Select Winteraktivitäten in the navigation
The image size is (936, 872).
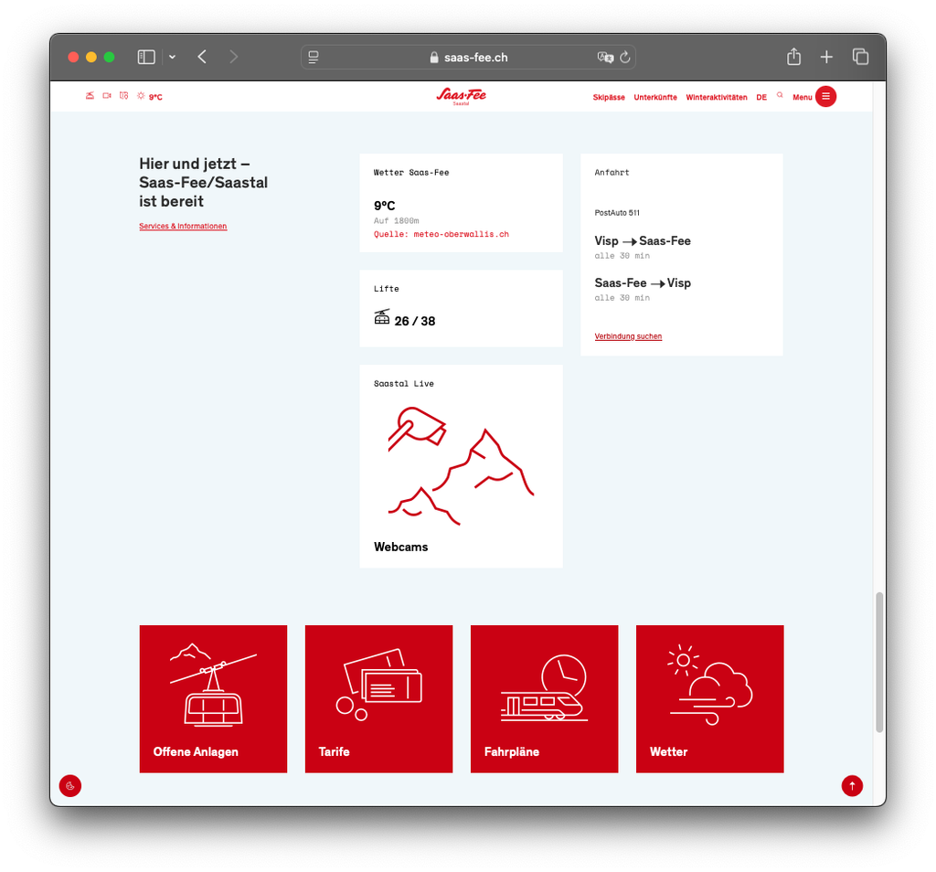tap(717, 97)
